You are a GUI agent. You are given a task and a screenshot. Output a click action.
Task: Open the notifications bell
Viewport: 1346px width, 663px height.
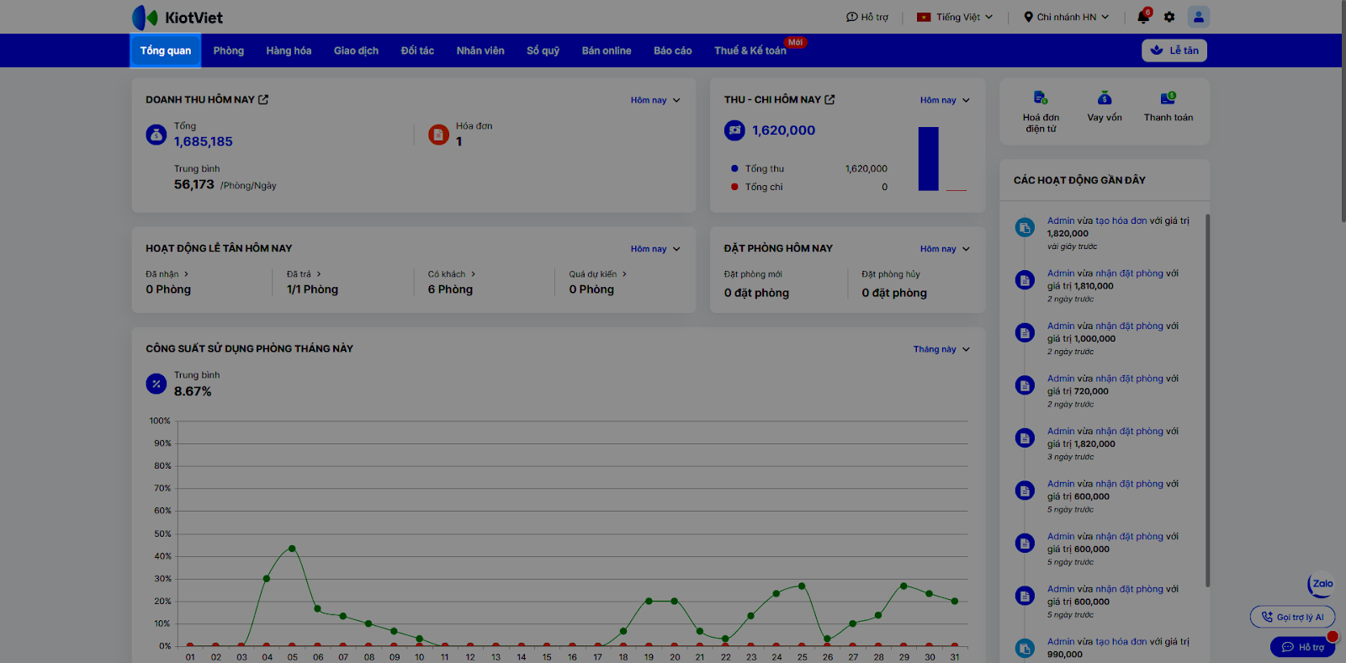pyautogui.click(x=1143, y=17)
